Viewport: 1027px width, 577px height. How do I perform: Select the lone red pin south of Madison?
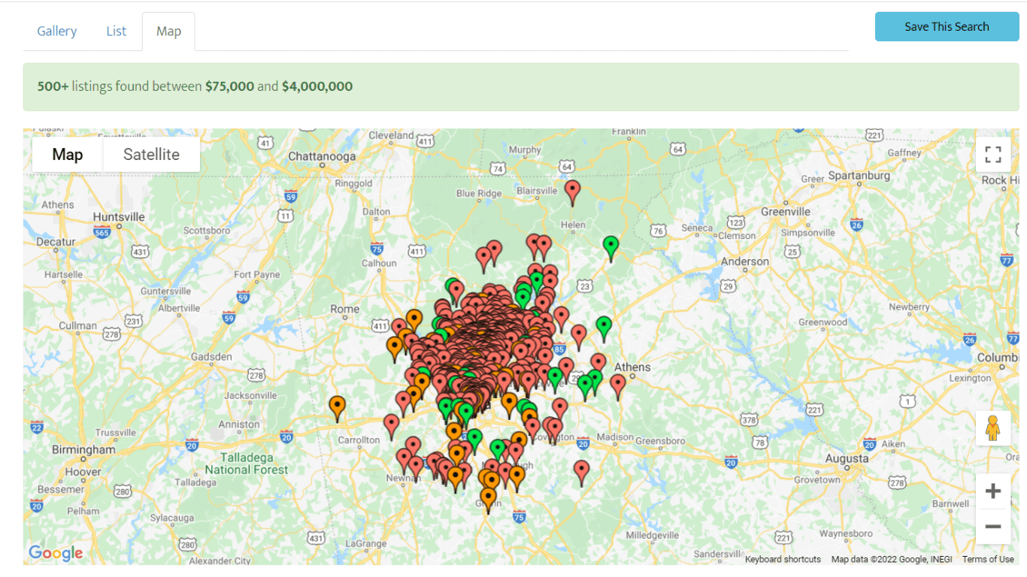(x=581, y=470)
